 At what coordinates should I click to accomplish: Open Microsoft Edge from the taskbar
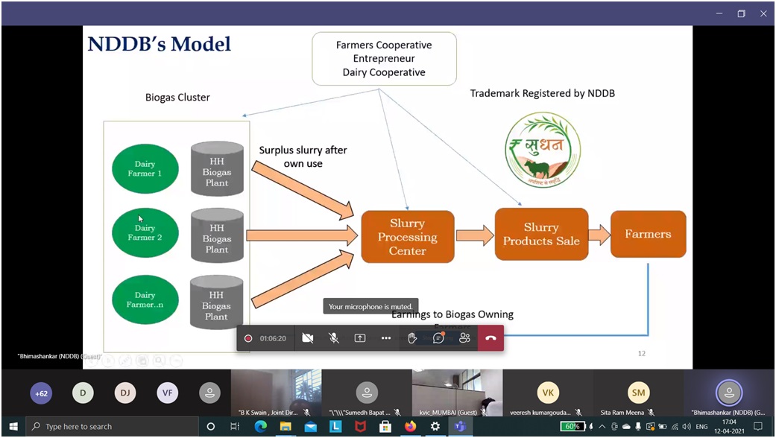[x=260, y=427]
